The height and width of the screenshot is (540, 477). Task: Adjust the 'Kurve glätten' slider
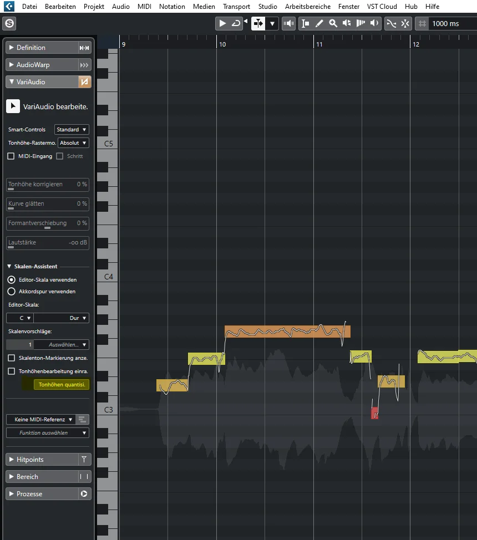48,204
